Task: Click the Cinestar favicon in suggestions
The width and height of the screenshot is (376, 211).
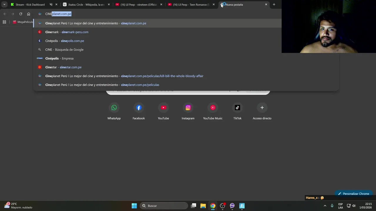Action: (x=40, y=67)
